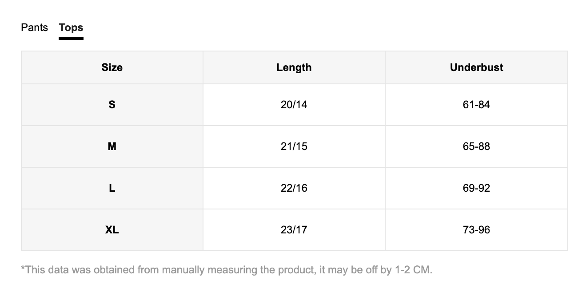582x284 pixels.
Task: Select the XL size row label
Action: pos(112,230)
